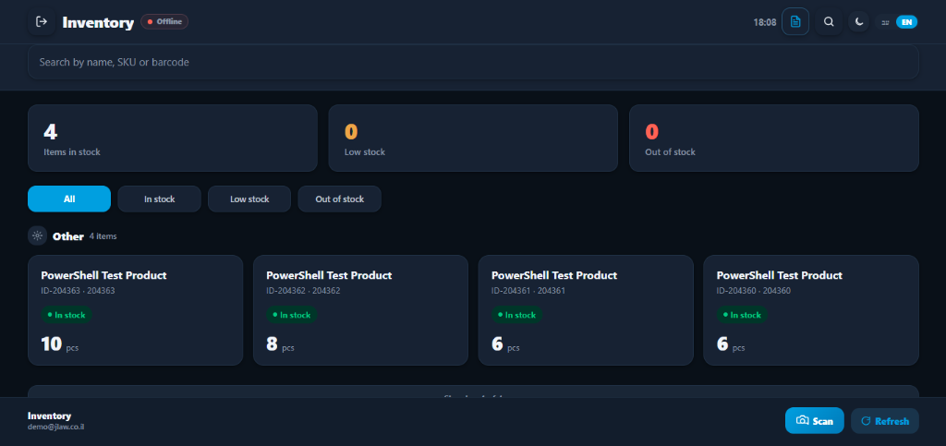Open the Items in stock summary card
The image size is (946, 446).
tap(173, 138)
